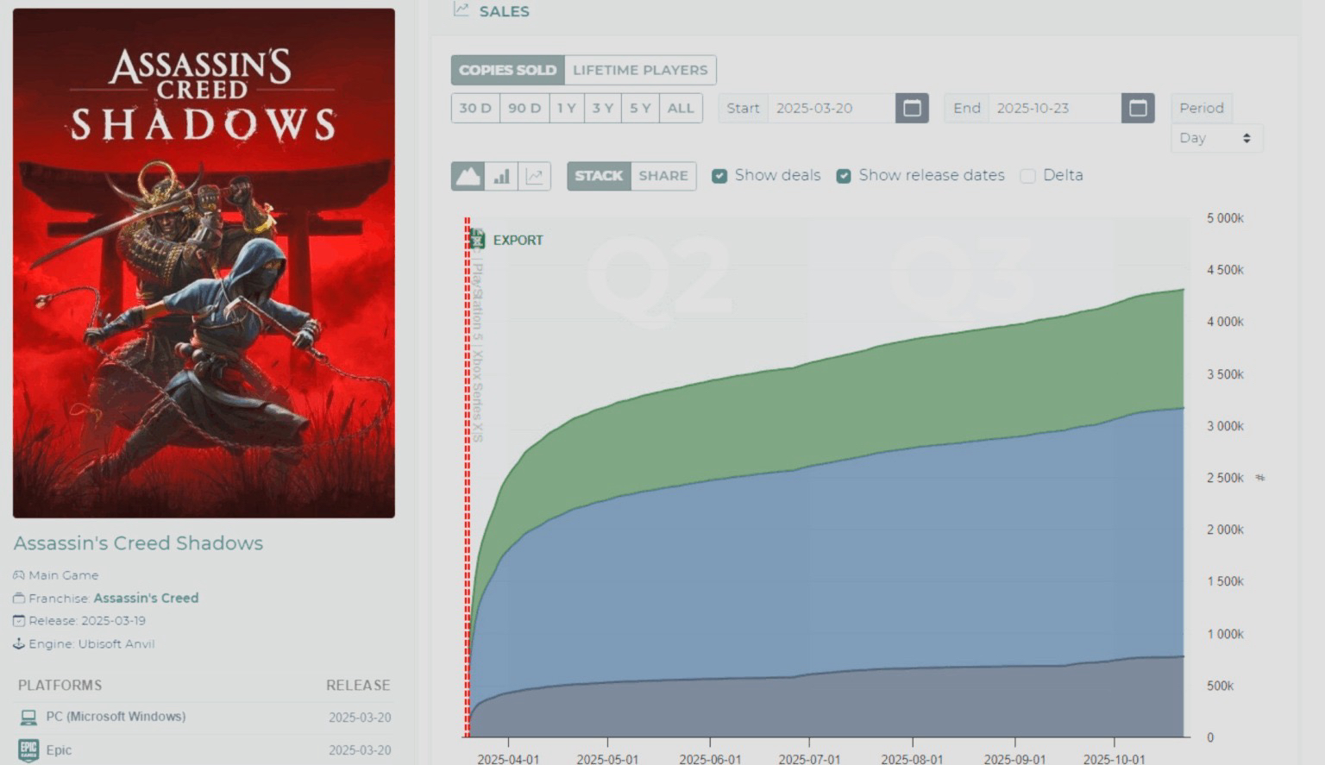Open the End date calendar picker

click(1138, 108)
